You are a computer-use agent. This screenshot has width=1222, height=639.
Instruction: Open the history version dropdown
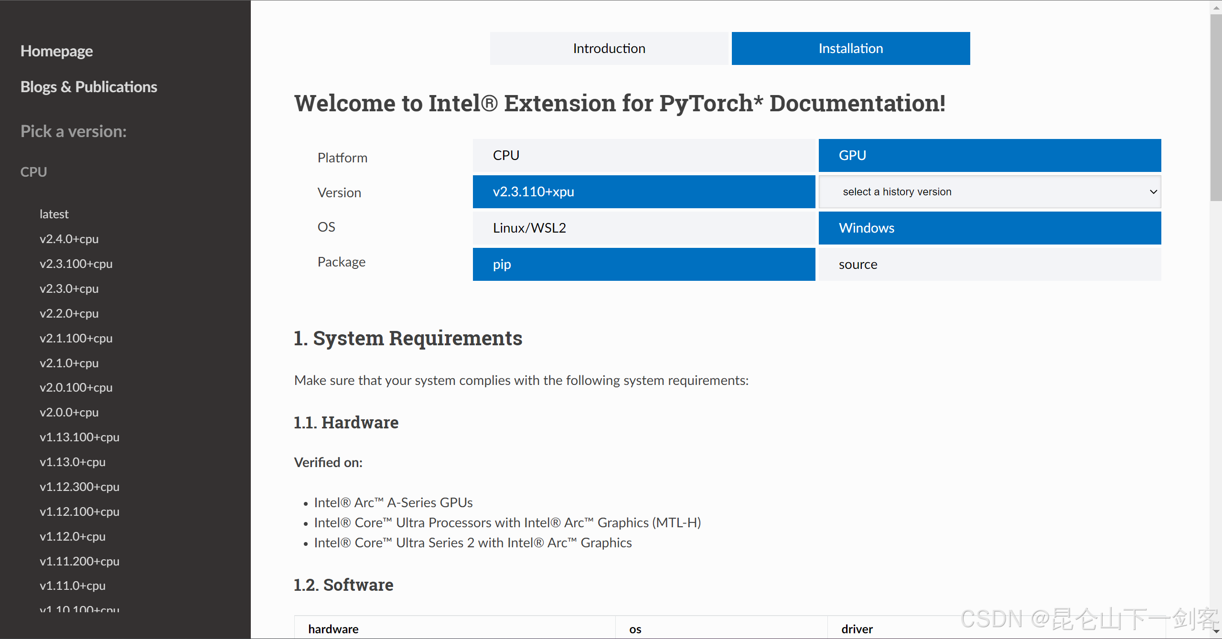[x=989, y=192]
